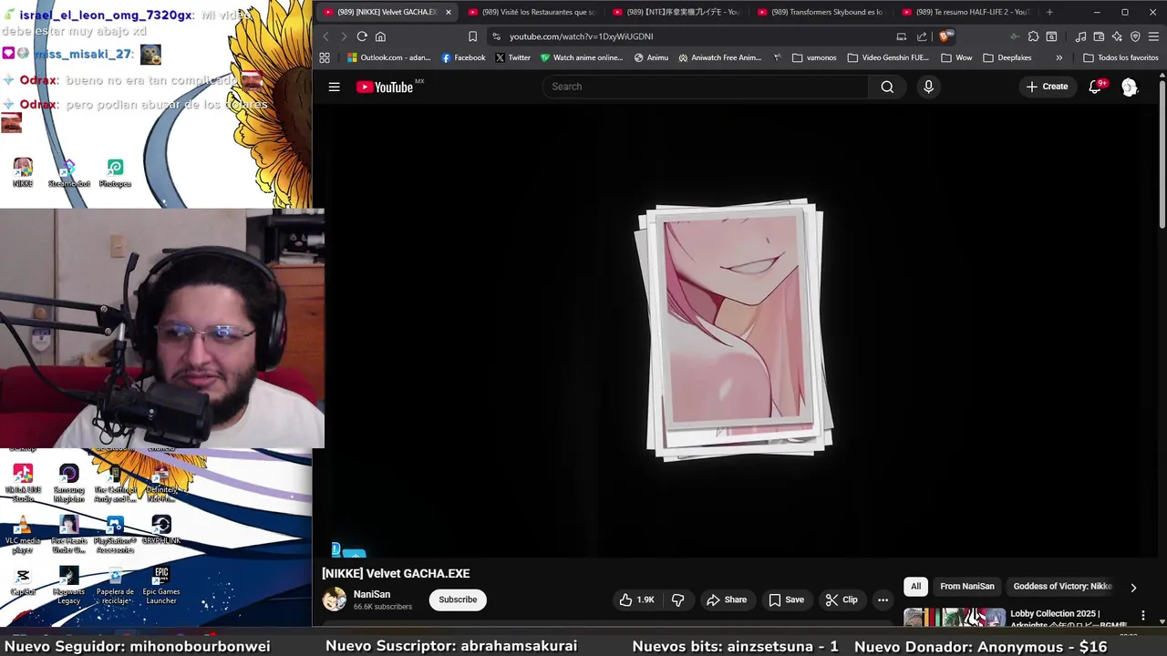Like the video with thumbs-up
This screenshot has height=656, width=1167.
[636, 600]
